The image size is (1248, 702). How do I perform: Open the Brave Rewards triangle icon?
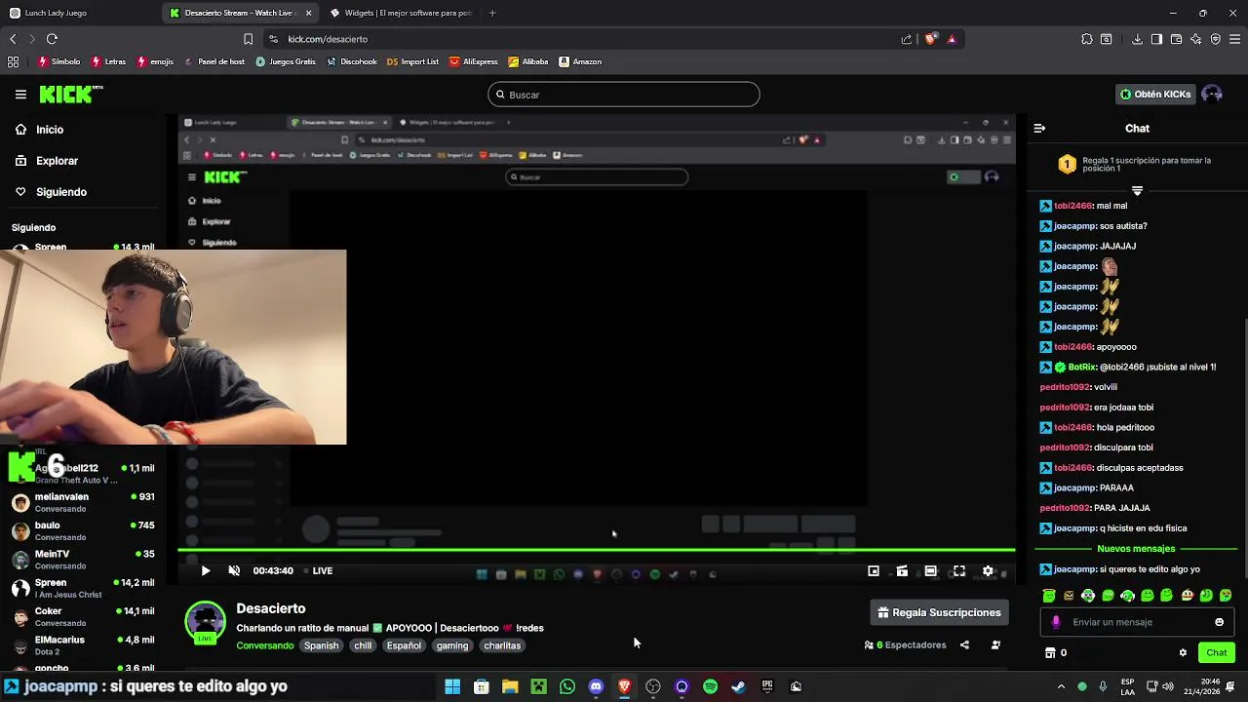click(x=952, y=39)
